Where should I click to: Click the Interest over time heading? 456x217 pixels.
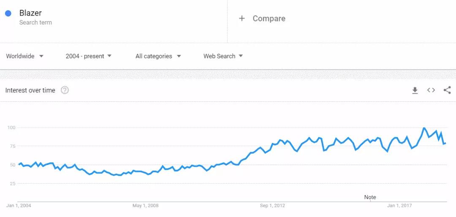tap(30, 90)
